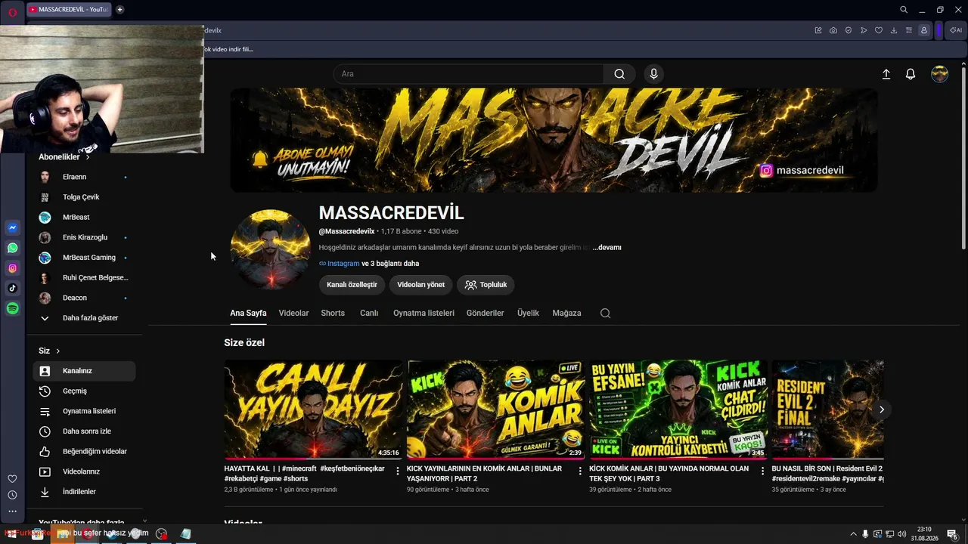Open Messenger in the Opera sidebar
Screen dimensions: 968x544
coord(13,227)
